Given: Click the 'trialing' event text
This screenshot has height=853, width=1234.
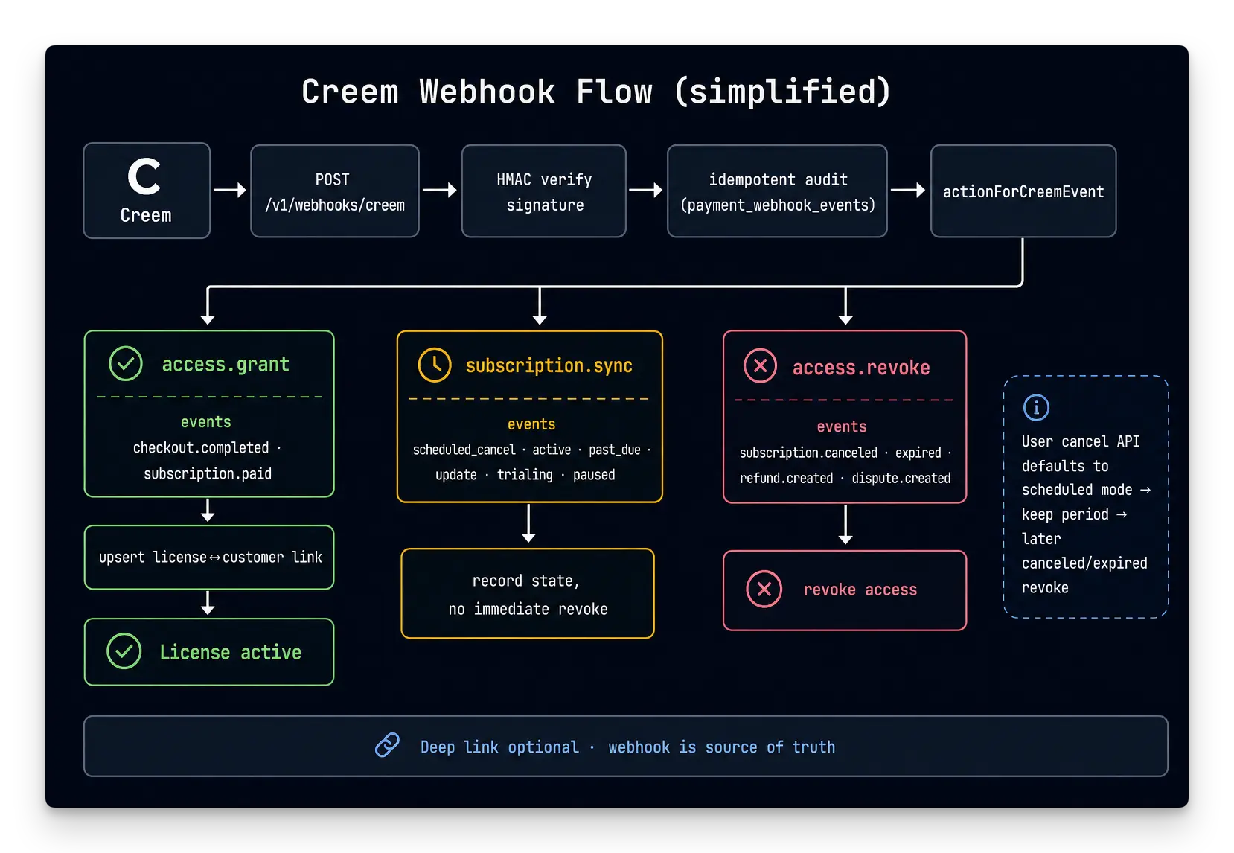Looking at the screenshot, I should tap(525, 475).
